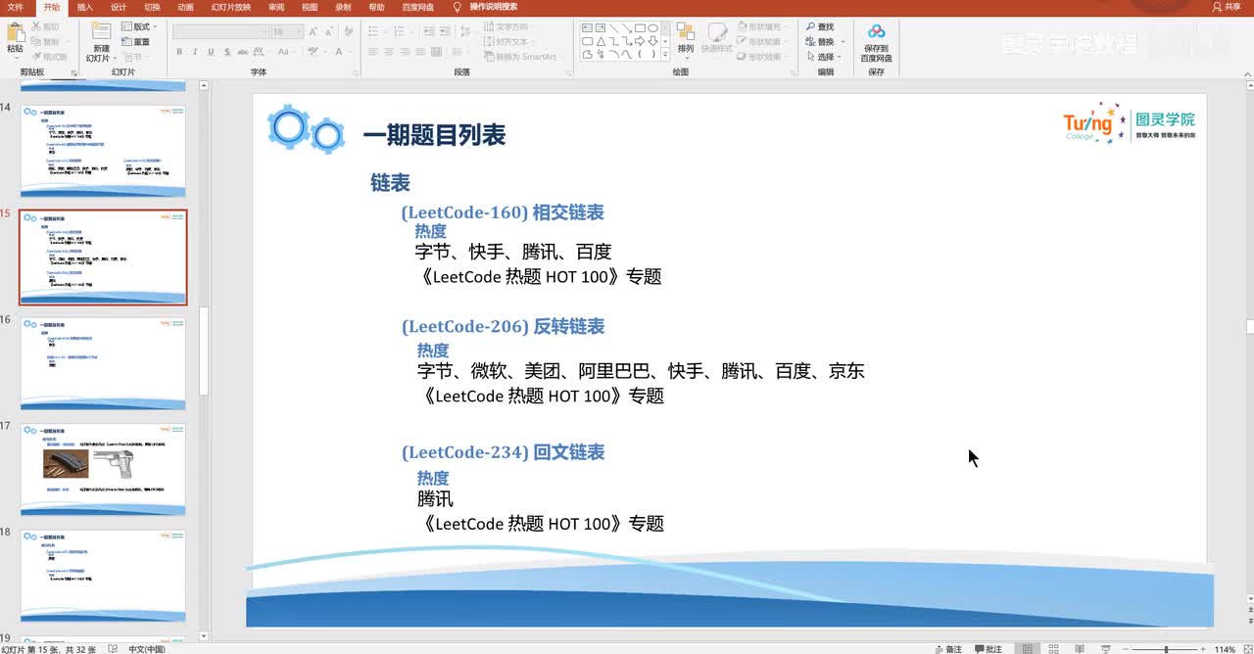This screenshot has width=1254, height=654.
Task: Click the Share (共享) button
Action: coord(1227,7)
